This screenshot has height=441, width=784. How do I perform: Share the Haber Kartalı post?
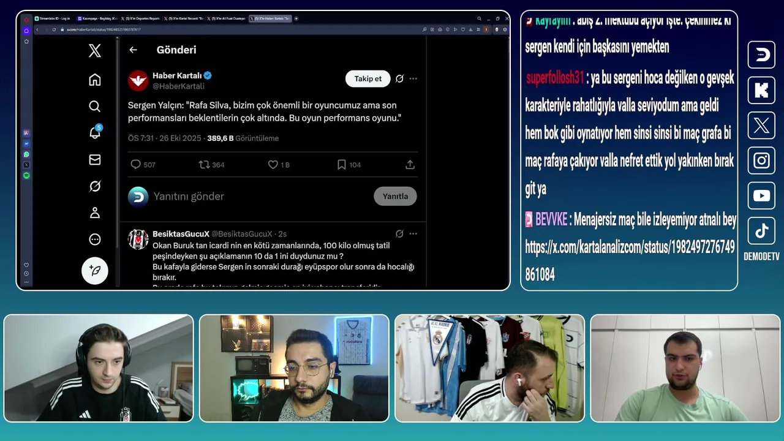410,165
